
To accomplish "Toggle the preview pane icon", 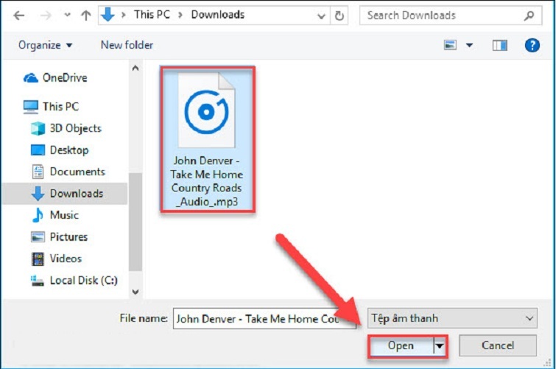I will 500,45.
